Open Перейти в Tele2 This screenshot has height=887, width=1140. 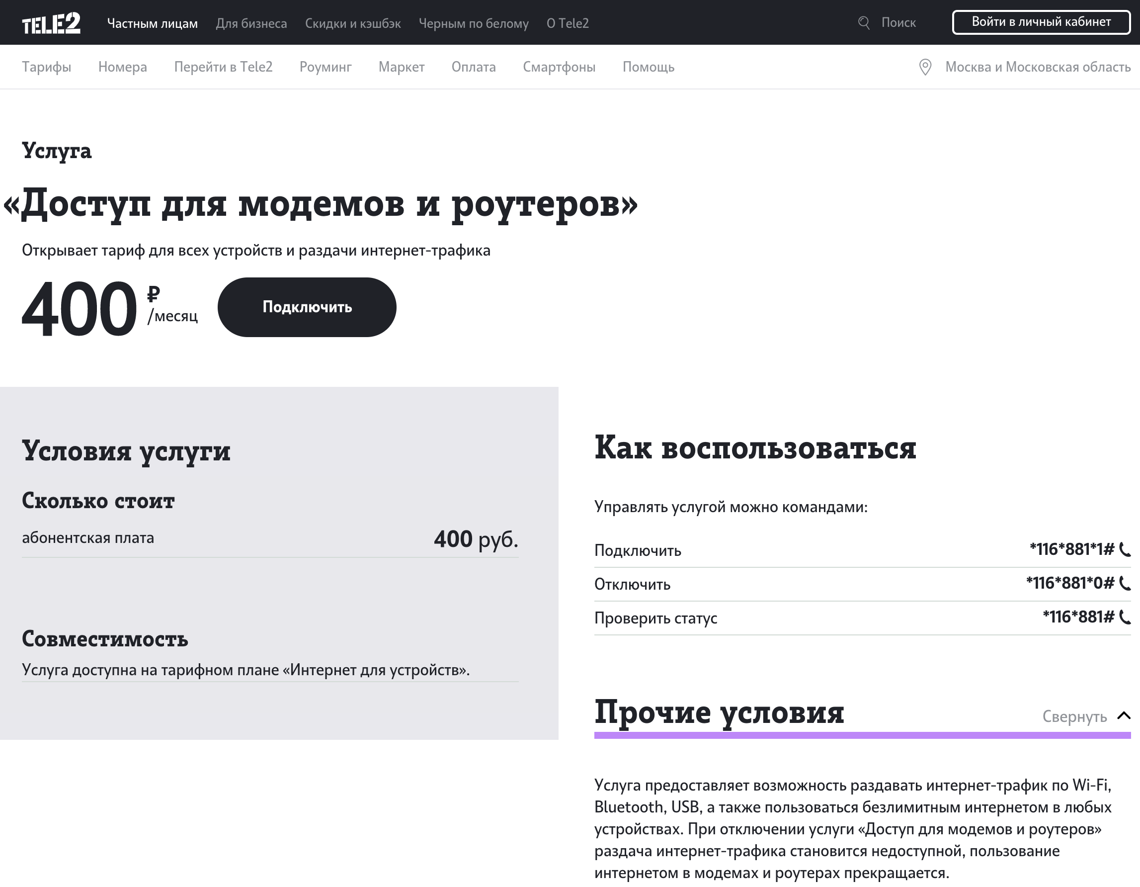click(224, 67)
